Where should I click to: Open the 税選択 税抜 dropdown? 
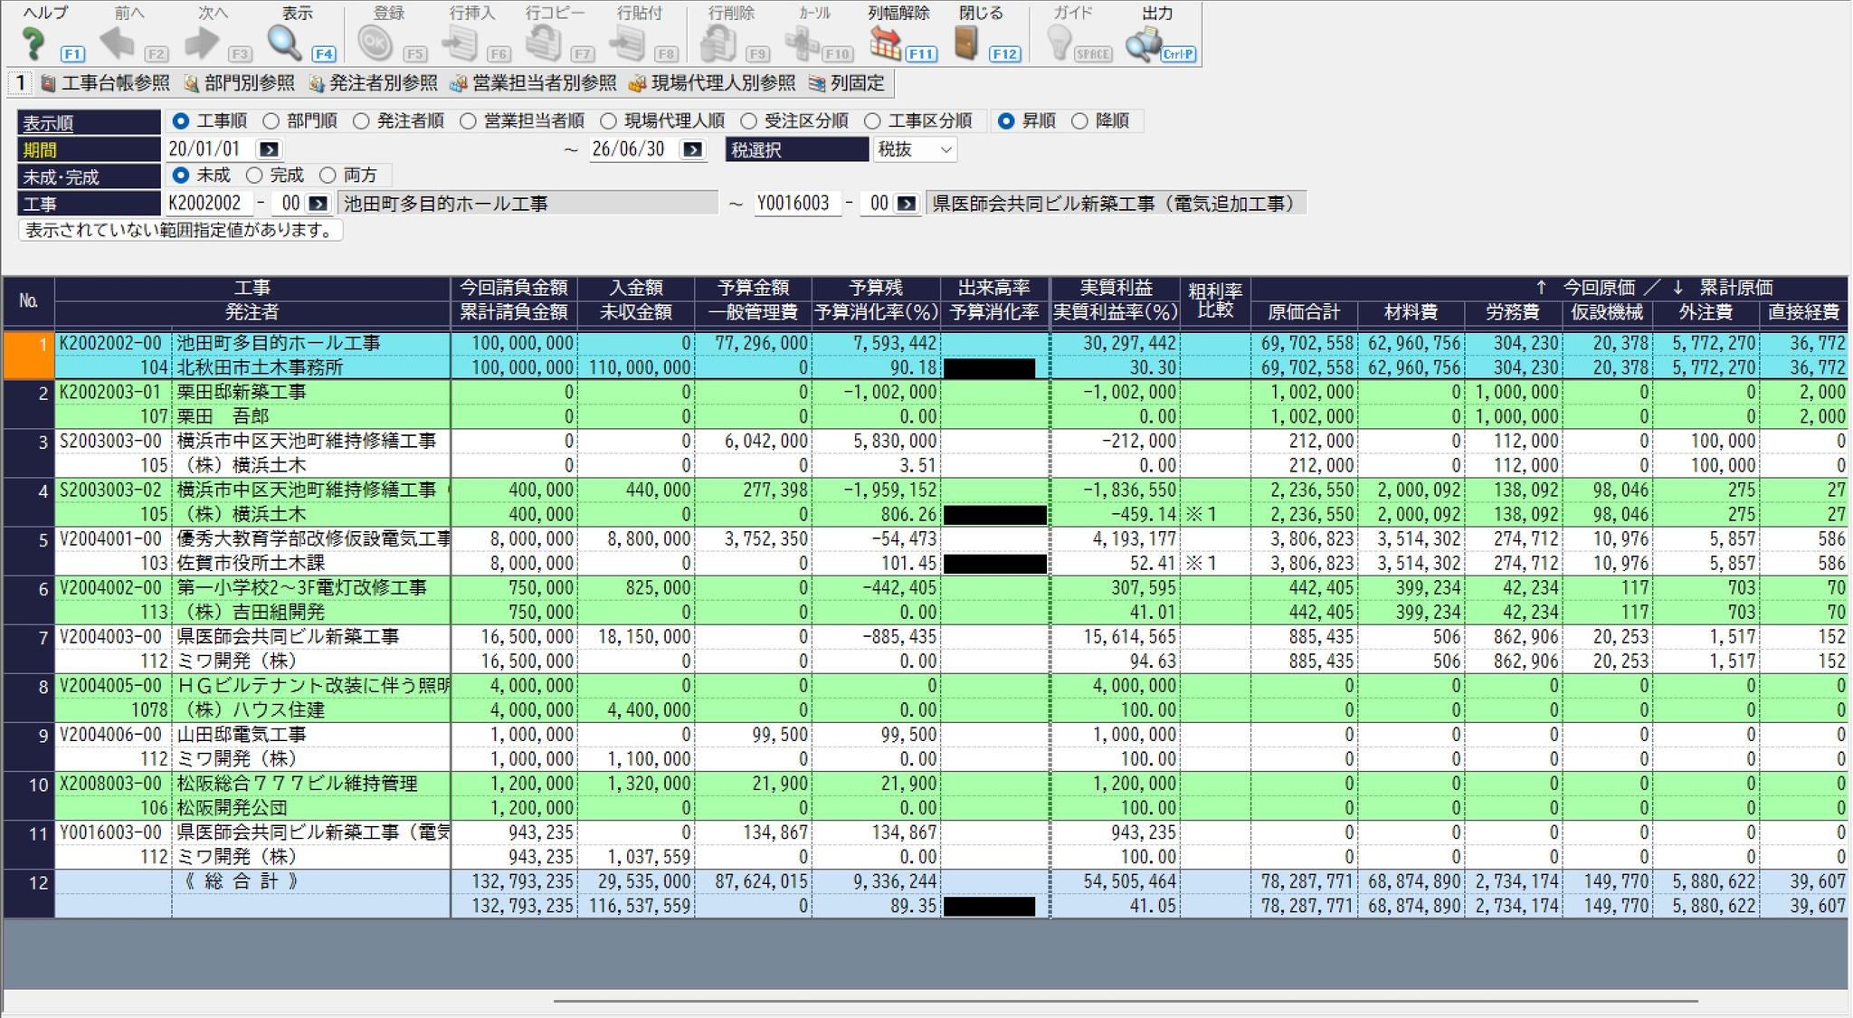(x=915, y=149)
